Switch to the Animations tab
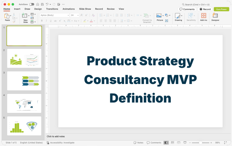This screenshot has width=232, height=146. (x=69, y=9)
